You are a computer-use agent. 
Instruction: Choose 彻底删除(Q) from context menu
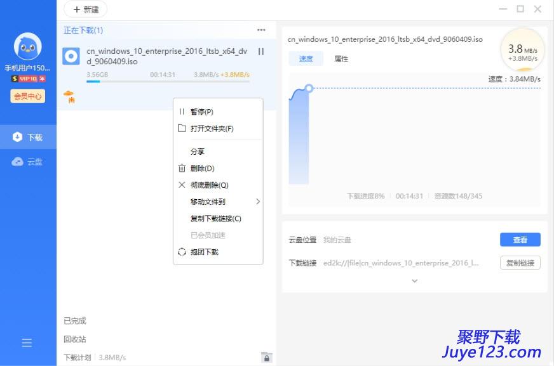point(218,185)
